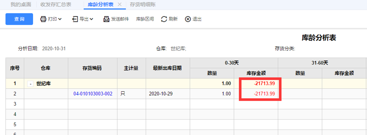Open 库龄区间 settings
Screen dimensions: 367x135
[x=145, y=19]
